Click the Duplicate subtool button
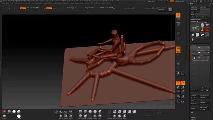Viewport: 213px width, 120px height. [x=195, y=104]
